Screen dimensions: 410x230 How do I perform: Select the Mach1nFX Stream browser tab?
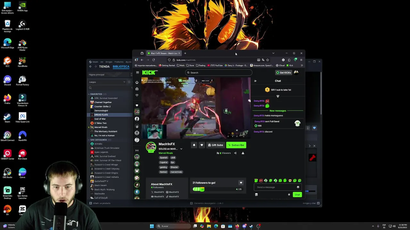pos(164,53)
